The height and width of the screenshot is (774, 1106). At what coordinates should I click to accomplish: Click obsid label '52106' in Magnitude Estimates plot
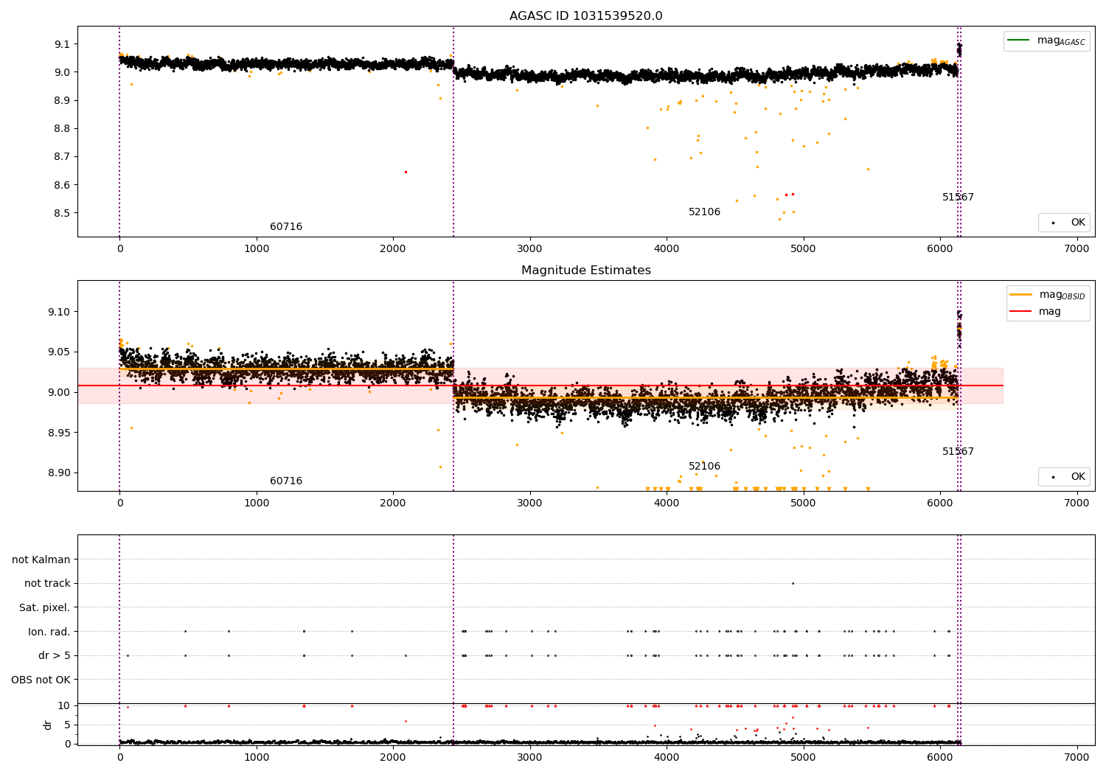click(704, 467)
